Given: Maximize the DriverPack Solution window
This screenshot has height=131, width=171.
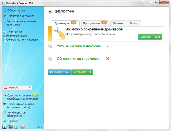Looking at the screenshot, I should click(x=156, y=2).
